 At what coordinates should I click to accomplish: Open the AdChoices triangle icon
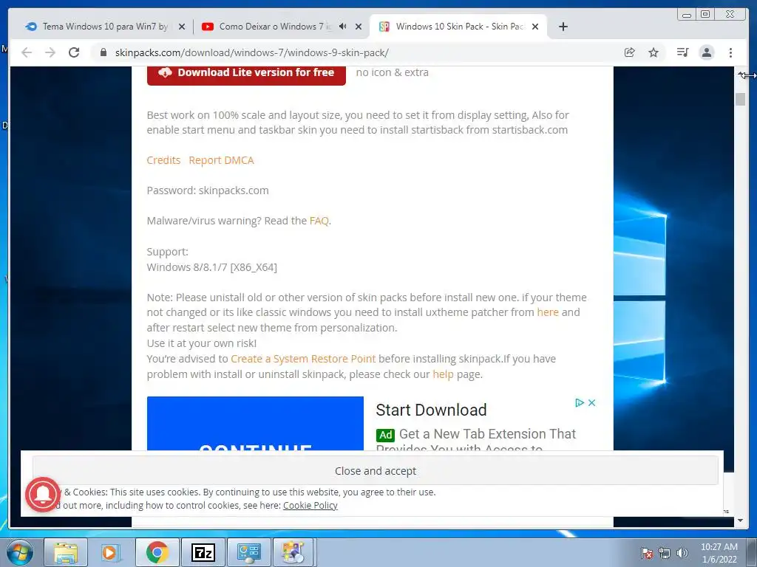(580, 402)
